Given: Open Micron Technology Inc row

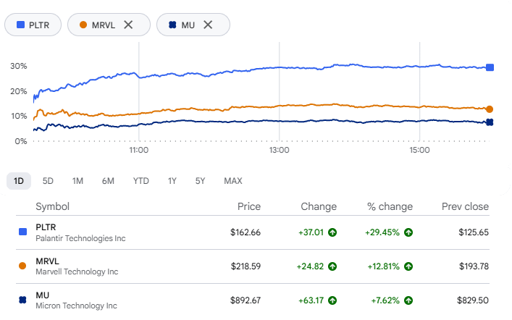Looking at the screenshot, I should click(253, 300).
